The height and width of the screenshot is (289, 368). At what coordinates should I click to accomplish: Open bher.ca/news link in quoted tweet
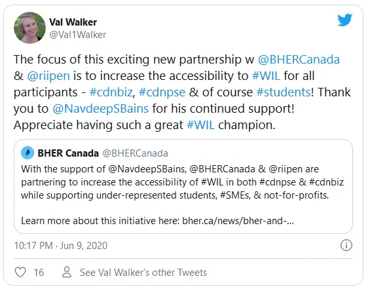(238, 221)
